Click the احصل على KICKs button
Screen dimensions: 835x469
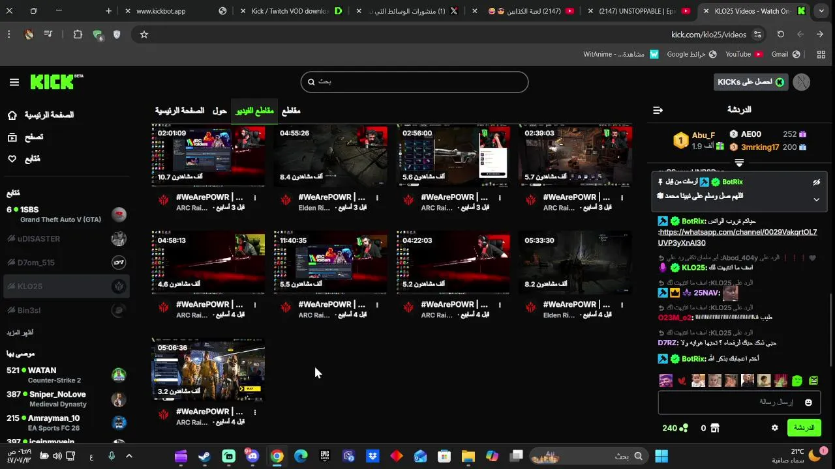(x=751, y=82)
